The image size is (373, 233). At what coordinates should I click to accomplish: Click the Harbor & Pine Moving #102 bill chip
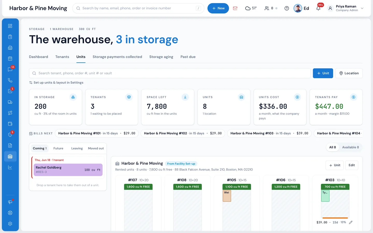click(183, 133)
